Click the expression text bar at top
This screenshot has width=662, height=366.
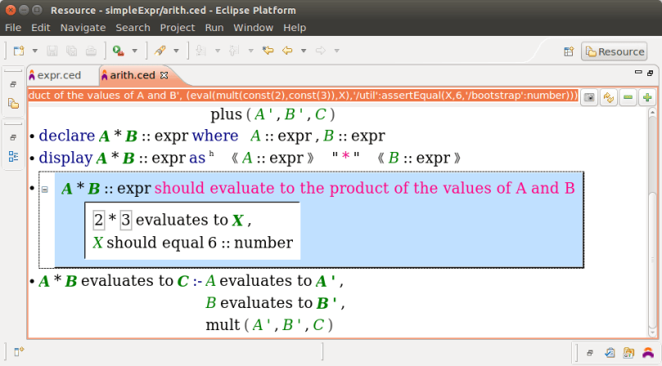coord(301,96)
